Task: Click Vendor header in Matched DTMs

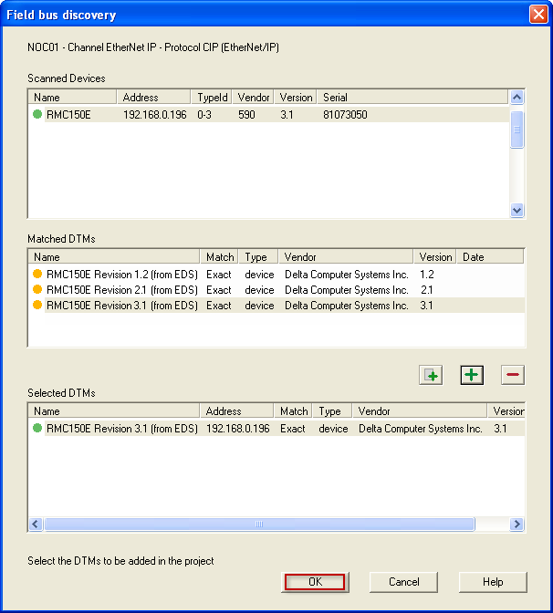Action: click(x=346, y=257)
